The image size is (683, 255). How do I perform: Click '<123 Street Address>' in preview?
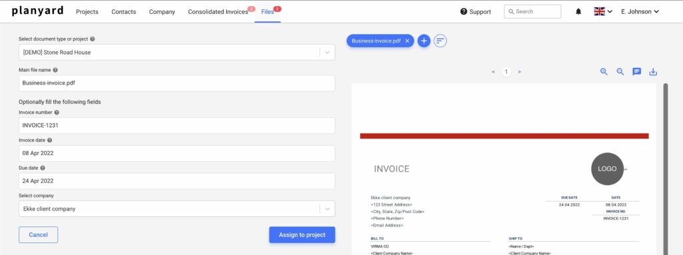pyautogui.click(x=392, y=204)
